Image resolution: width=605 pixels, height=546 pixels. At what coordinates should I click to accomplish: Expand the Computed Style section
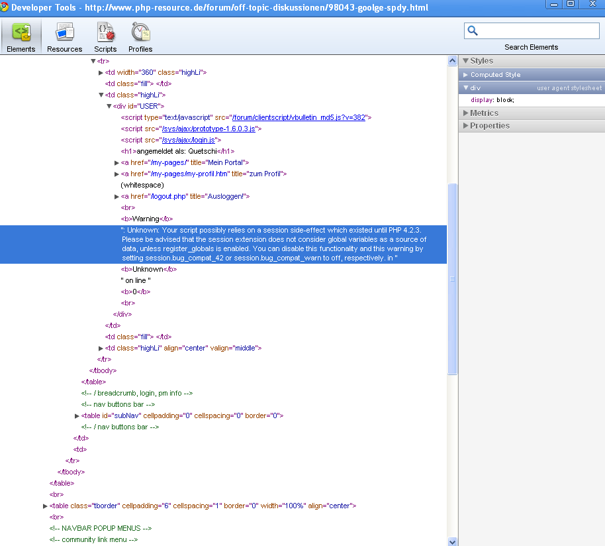[x=495, y=75]
